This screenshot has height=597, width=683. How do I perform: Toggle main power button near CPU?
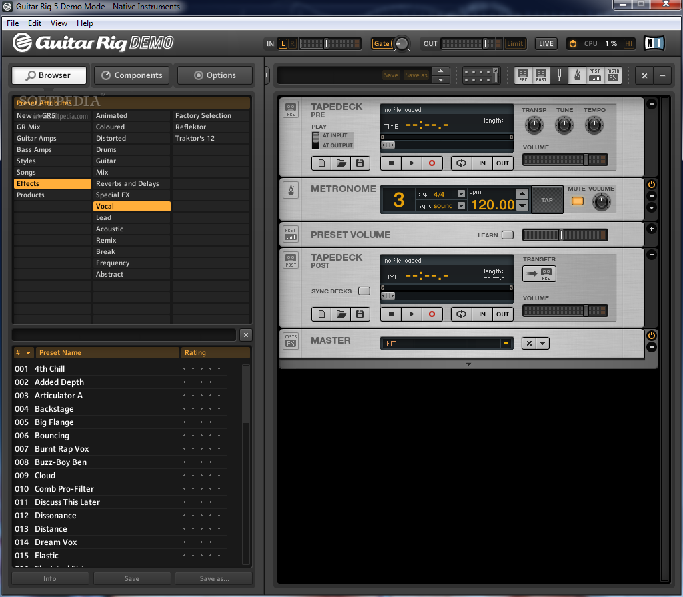pyautogui.click(x=573, y=43)
